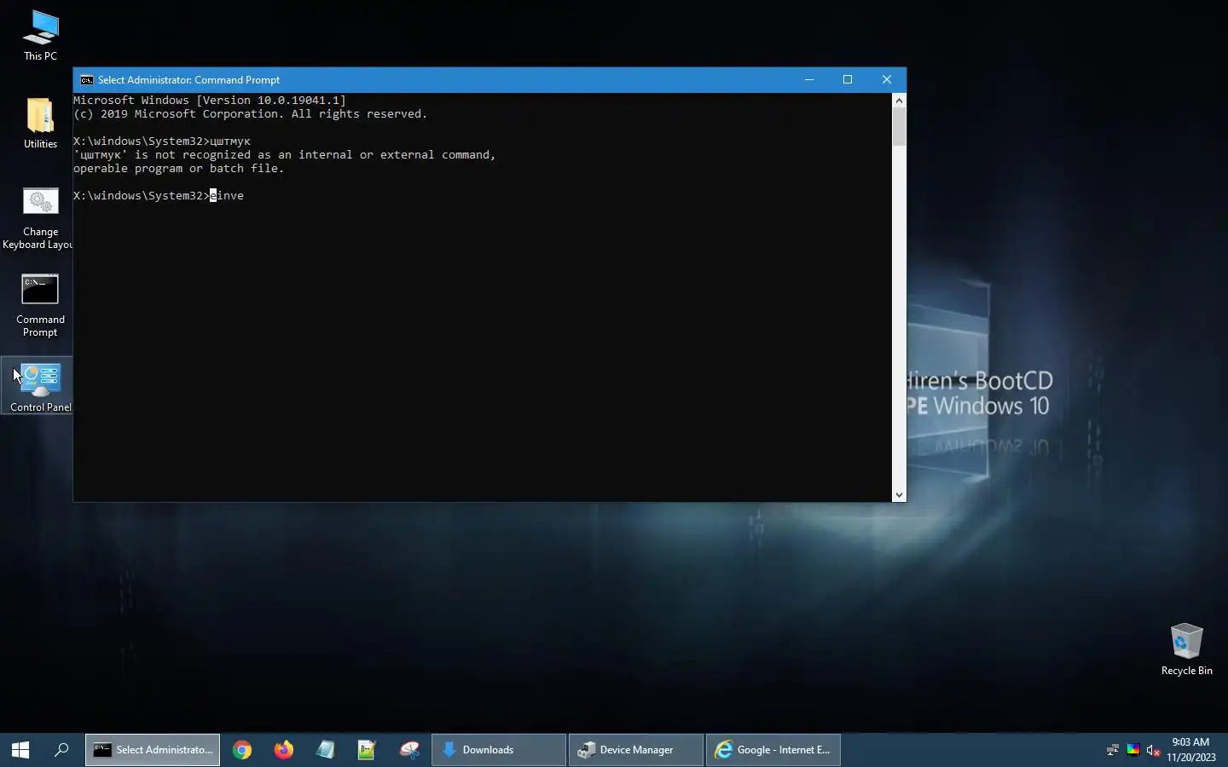Viewport: 1228px width, 767px height.
Task: Select the Command Prompt taskbar button
Action: 153,750
